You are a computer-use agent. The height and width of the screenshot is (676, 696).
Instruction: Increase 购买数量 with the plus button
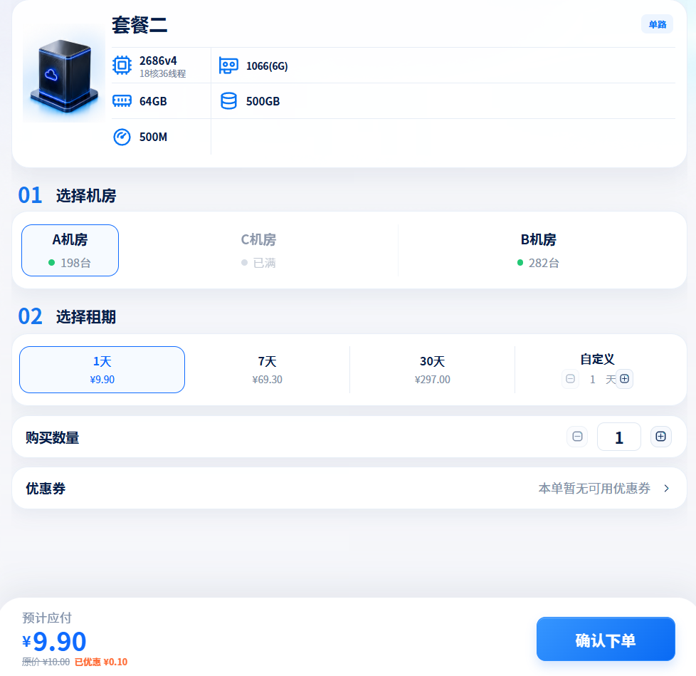pos(661,437)
